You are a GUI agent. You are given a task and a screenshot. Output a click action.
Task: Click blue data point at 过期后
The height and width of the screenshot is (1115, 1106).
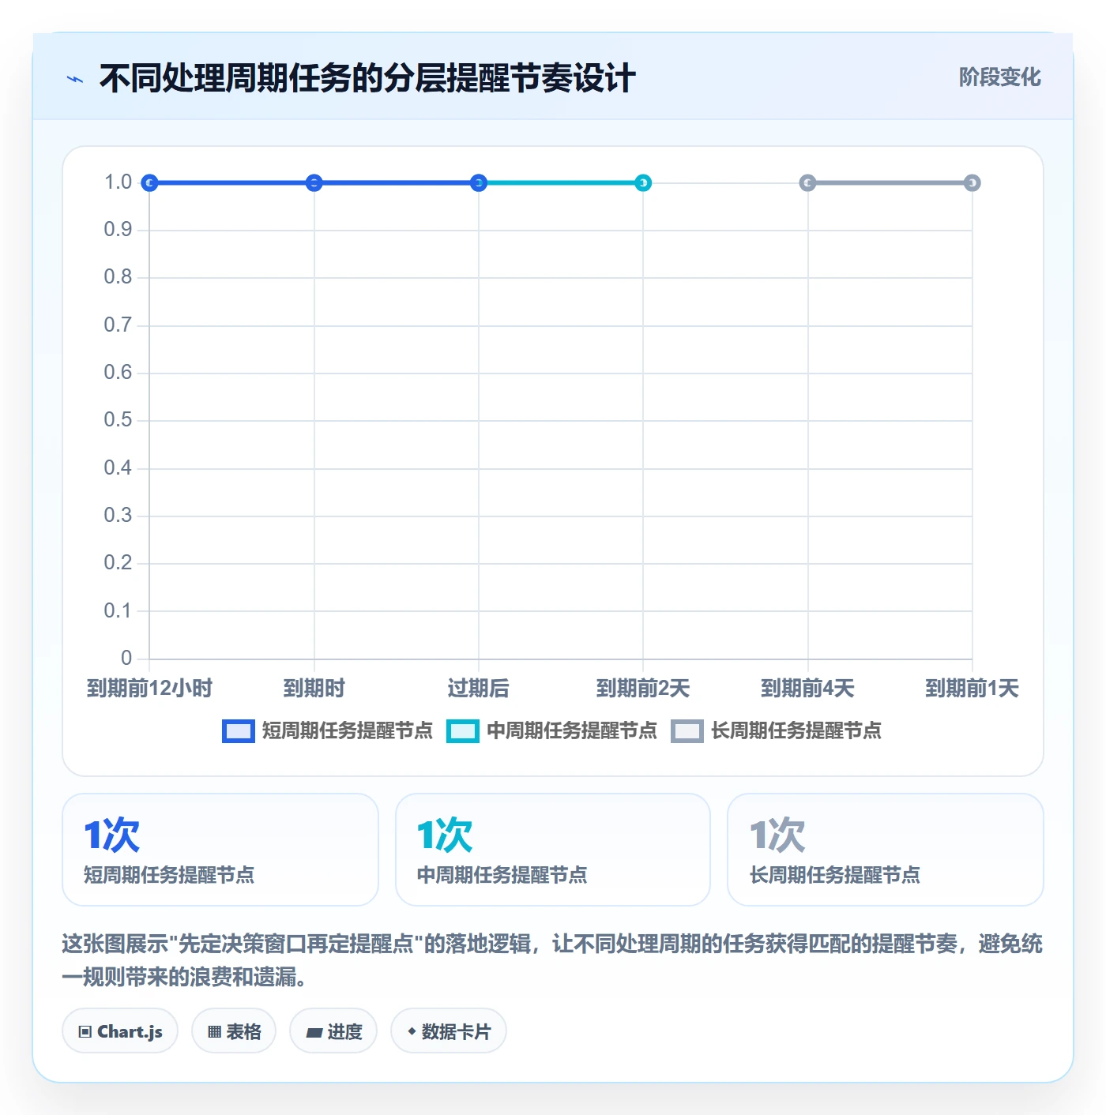[479, 183]
